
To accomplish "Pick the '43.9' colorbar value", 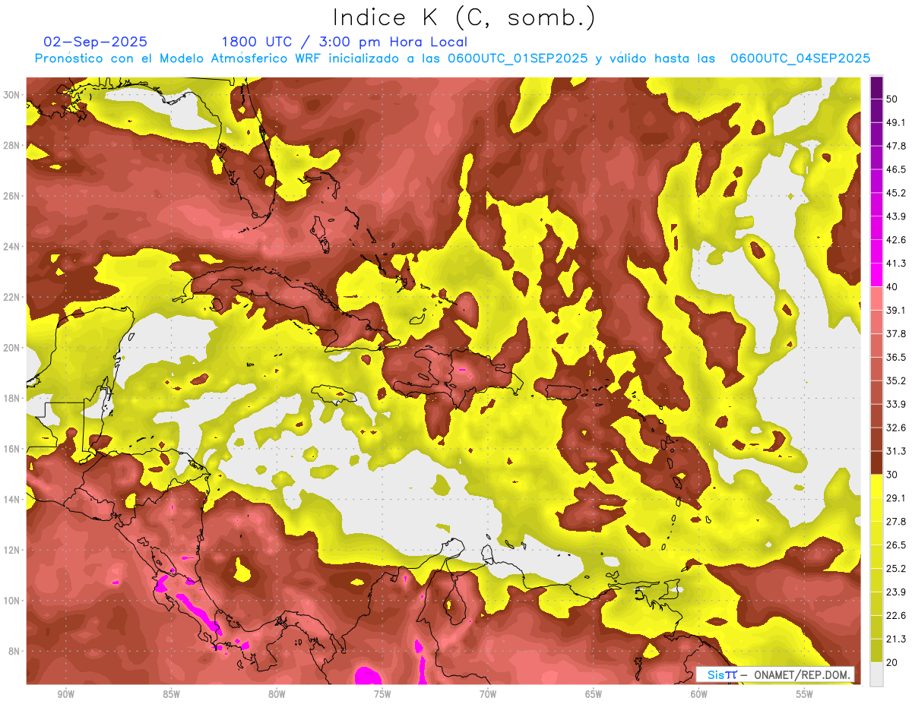I will (897, 216).
